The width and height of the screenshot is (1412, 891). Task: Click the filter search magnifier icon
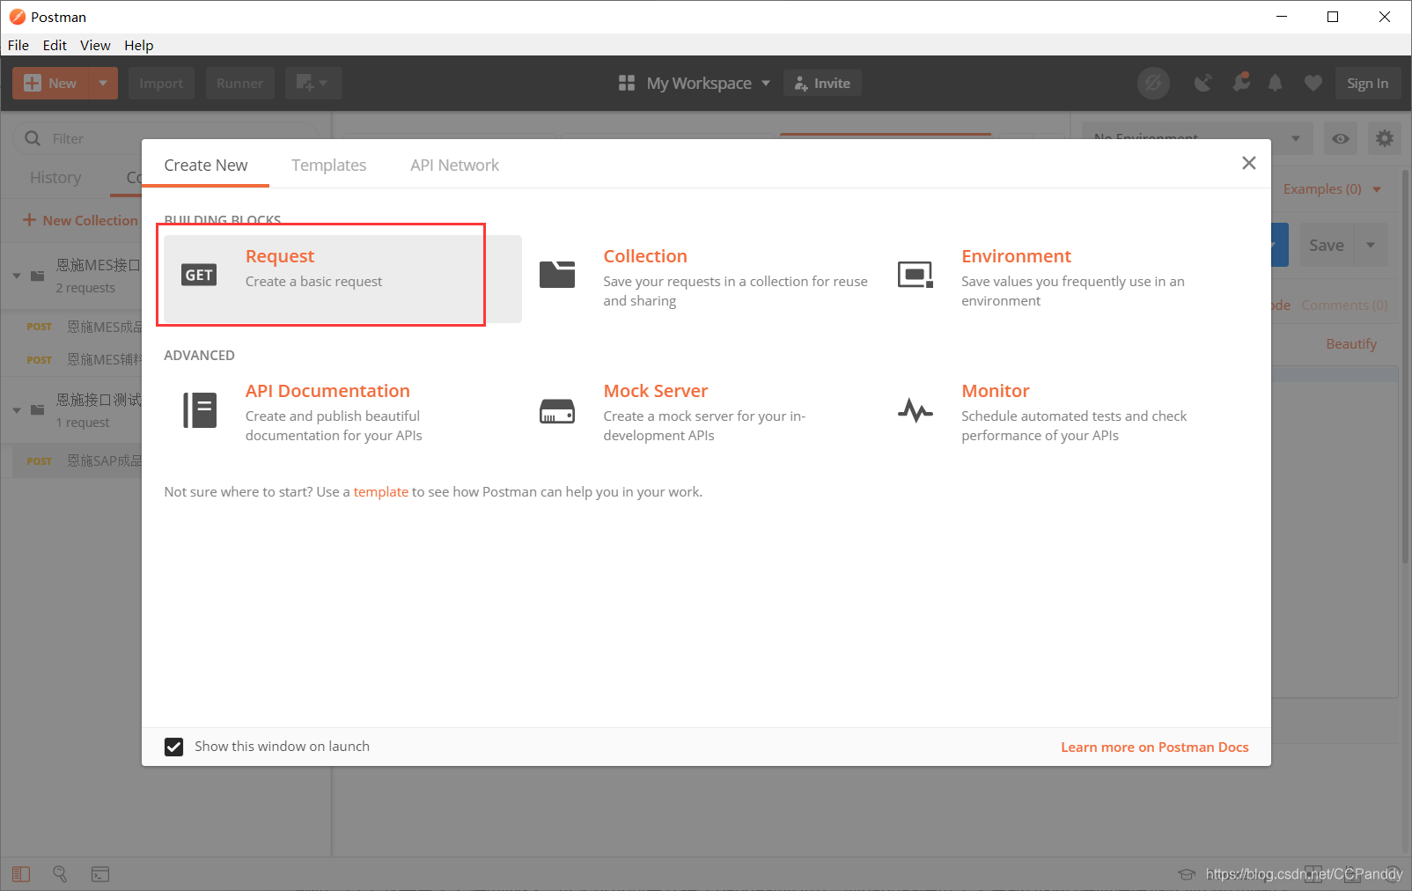click(x=33, y=138)
